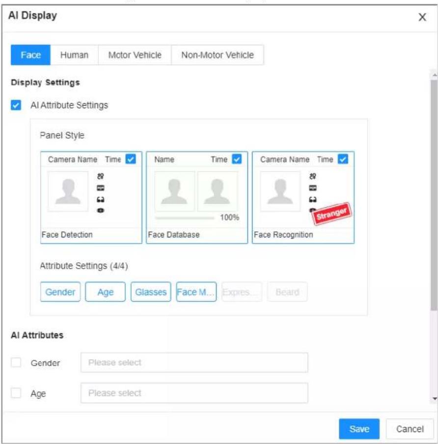Deselect the Face M... attribute button
The height and width of the screenshot is (444, 438).
[x=196, y=292]
